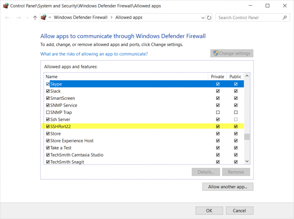Select Windows Defender Firewall breadcrumb

[x=81, y=17]
